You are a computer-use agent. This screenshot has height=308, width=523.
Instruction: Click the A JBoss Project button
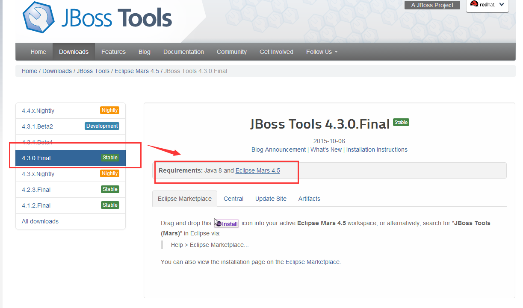[x=432, y=5]
